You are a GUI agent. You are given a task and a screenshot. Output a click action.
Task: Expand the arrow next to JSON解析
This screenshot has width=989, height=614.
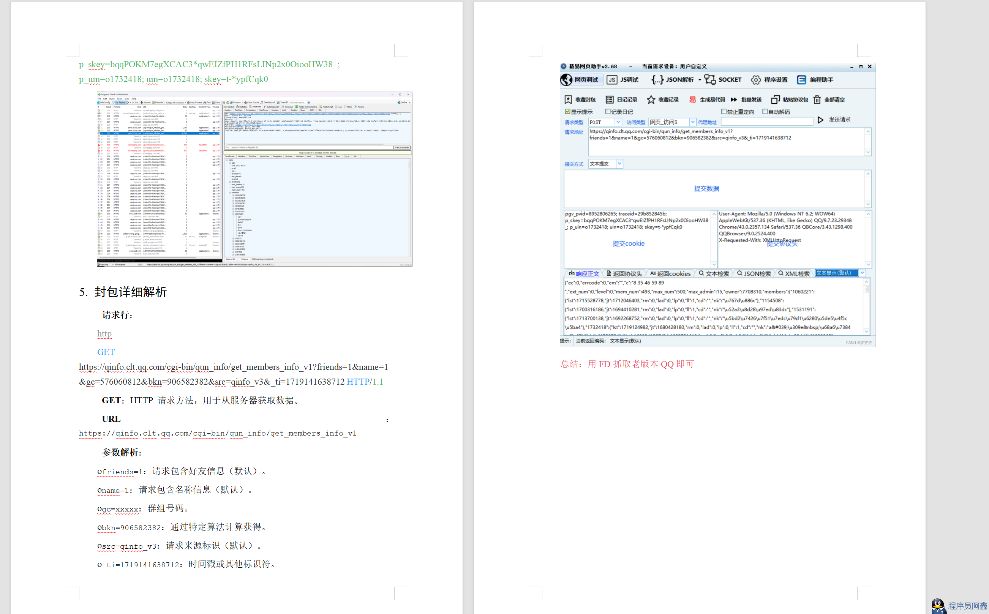(x=700, y=80)
